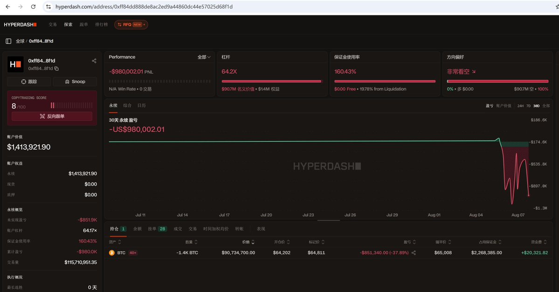Open the 时间加权均价 TWAP tab
Screen dimensions: 559x292
(x=216, y=229)
